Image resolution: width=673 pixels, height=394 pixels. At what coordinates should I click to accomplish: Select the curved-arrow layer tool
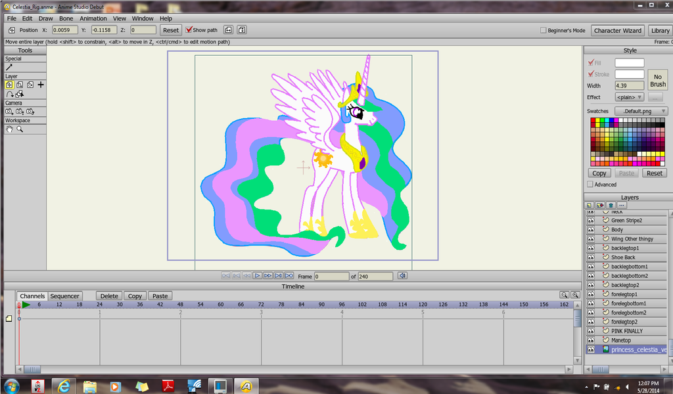click(x=9, y=94)
